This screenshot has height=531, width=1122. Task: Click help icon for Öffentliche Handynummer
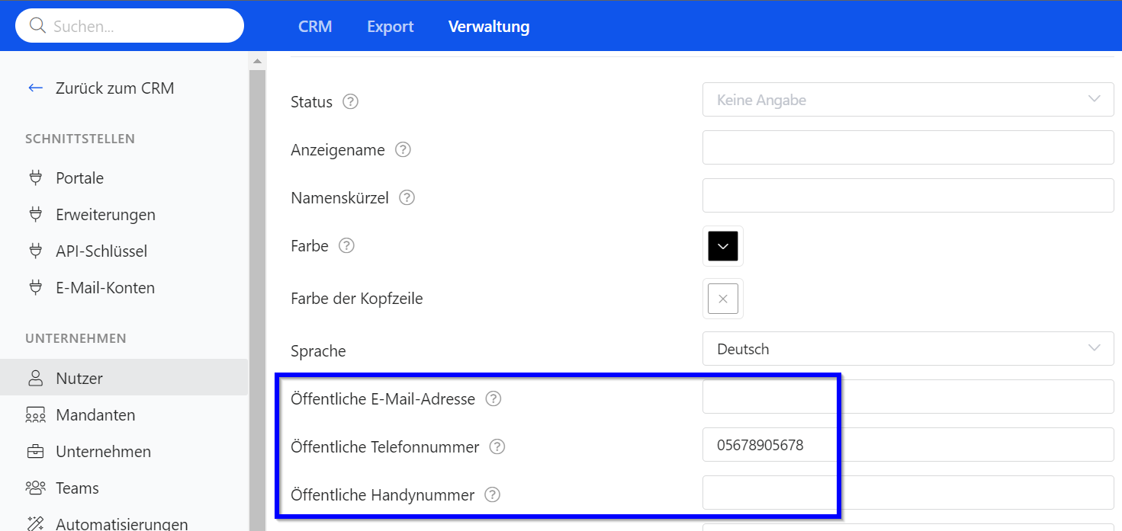pyautogui.click(x=493, y=495)
